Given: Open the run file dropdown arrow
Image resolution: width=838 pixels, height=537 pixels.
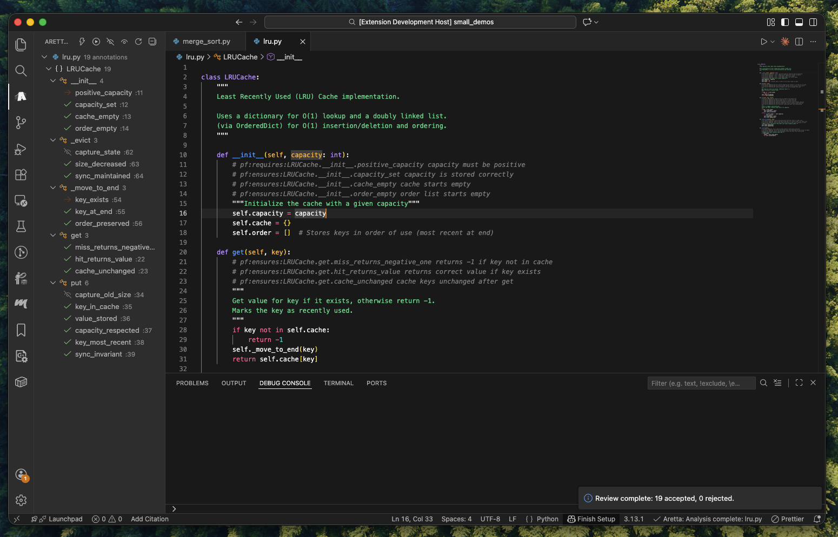Looking at the screenshot, I should coord(773,42).
